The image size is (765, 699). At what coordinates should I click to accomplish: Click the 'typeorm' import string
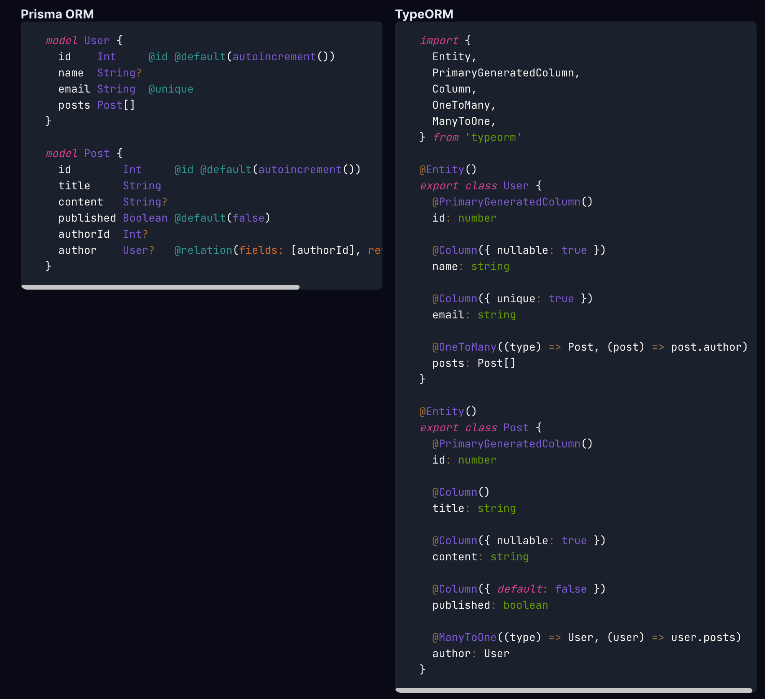493,137
